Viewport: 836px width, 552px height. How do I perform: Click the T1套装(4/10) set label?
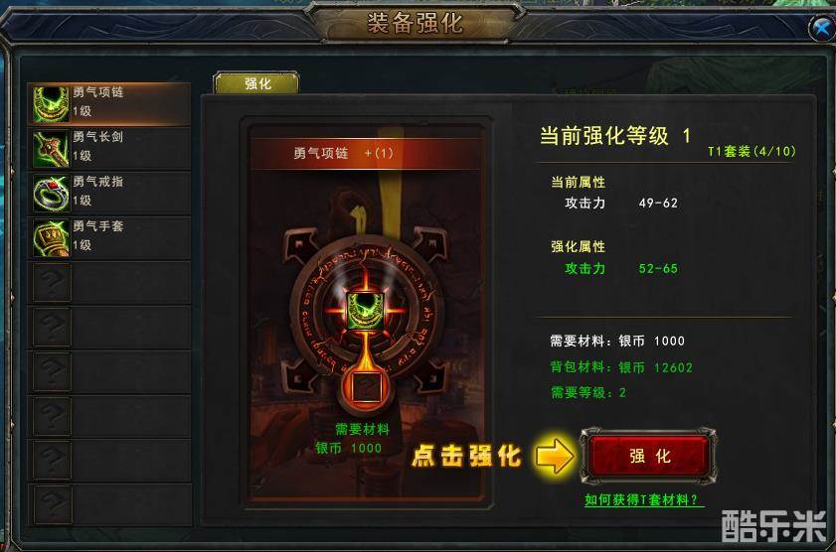[752, 152]
